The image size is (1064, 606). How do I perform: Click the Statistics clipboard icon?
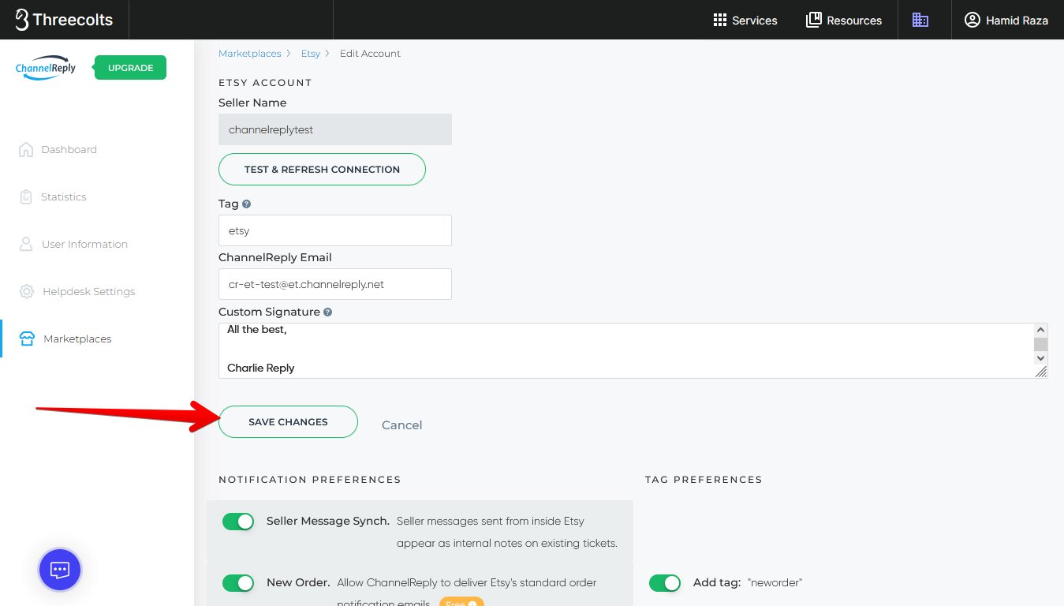point(26,196)
